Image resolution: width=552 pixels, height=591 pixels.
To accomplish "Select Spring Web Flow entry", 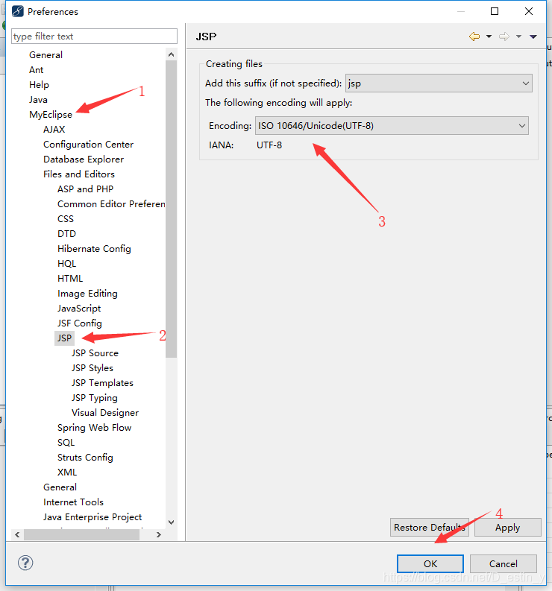I will 94,428.
